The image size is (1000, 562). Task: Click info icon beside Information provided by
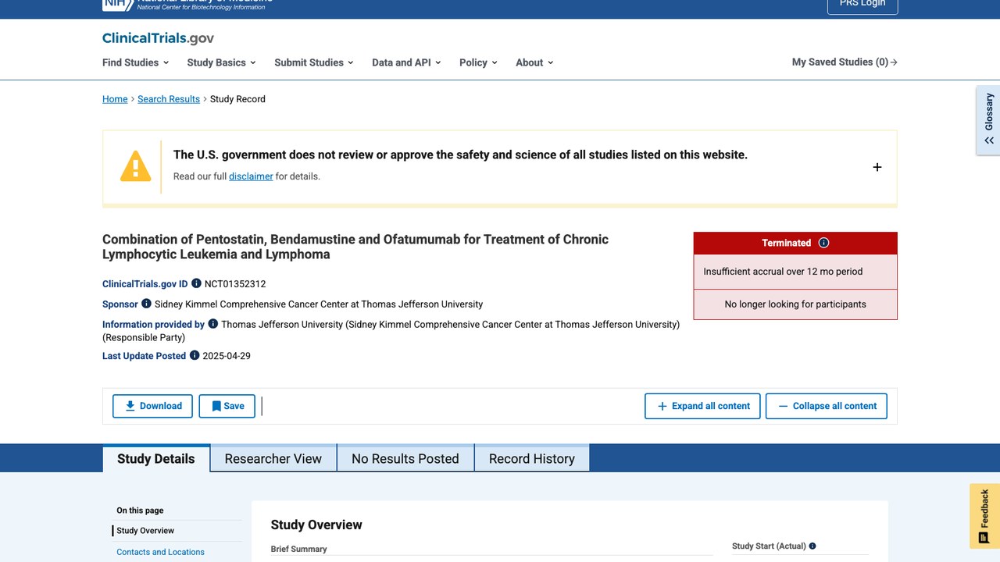point(212,324)
